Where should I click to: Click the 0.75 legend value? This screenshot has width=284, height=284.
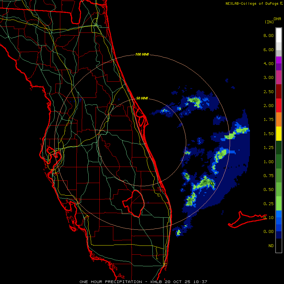click(x=269, y=176)
